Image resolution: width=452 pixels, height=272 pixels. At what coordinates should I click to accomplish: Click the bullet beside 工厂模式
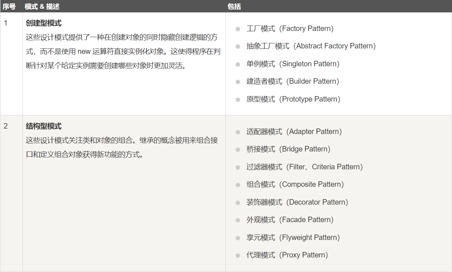coord(238,29)
